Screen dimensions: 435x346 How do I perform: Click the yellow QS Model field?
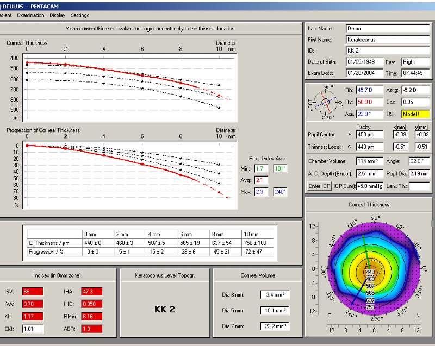(x=415, y=114)
